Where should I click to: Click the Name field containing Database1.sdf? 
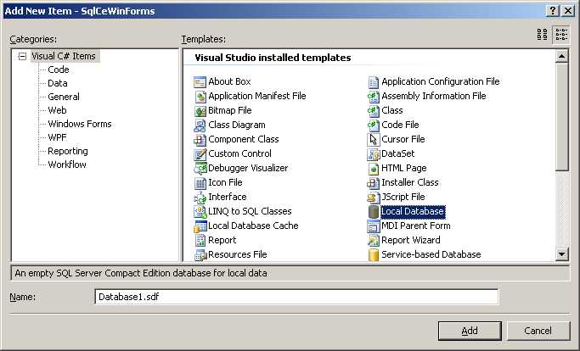click(296, 297)
